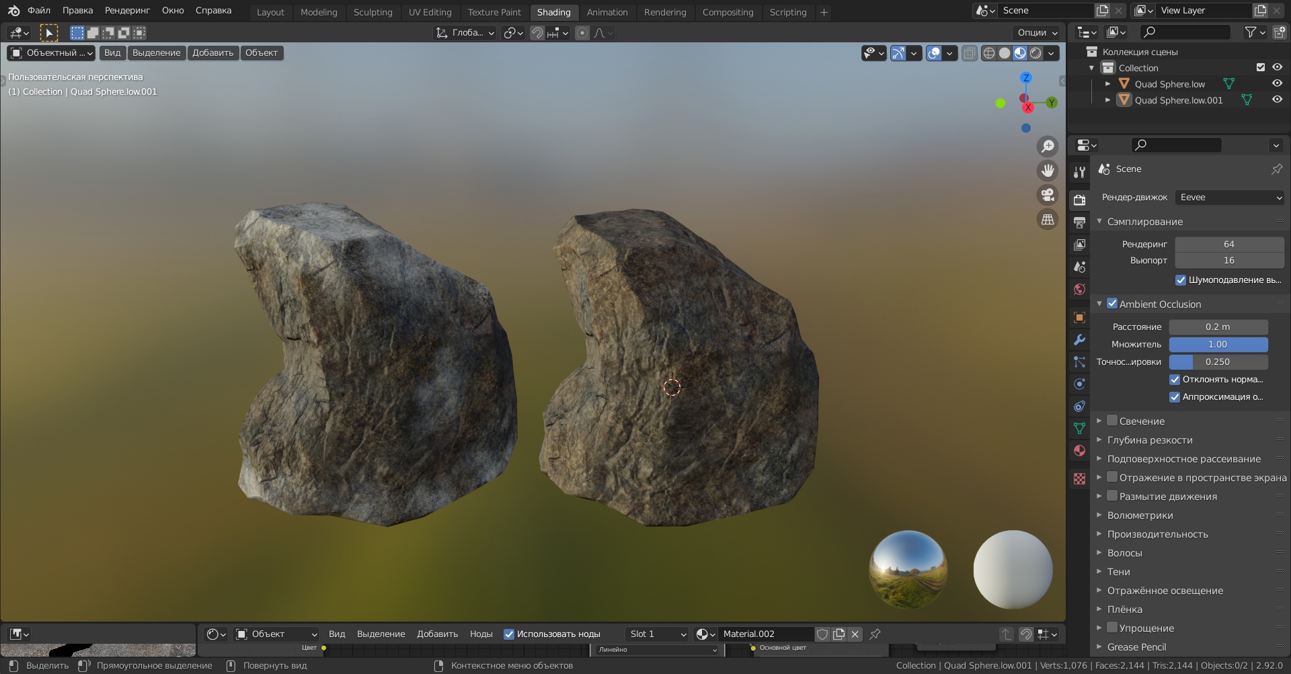Toggle Ambient Occlusion checkbox
This screenshot has width=1291, height=674.
[1112, 304]
